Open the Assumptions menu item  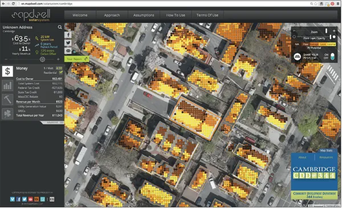pos(144,15)
